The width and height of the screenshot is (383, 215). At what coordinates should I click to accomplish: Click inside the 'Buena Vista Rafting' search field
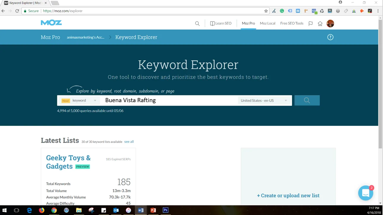(169, 100)
